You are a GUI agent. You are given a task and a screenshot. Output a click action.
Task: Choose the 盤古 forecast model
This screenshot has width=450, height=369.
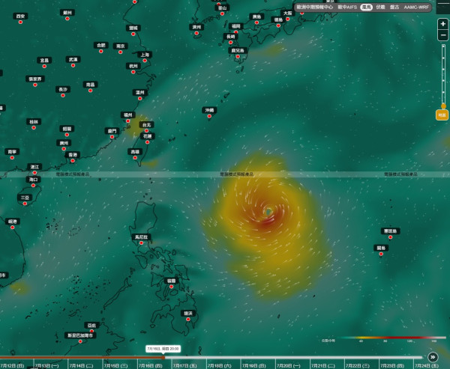pos(394,7)
